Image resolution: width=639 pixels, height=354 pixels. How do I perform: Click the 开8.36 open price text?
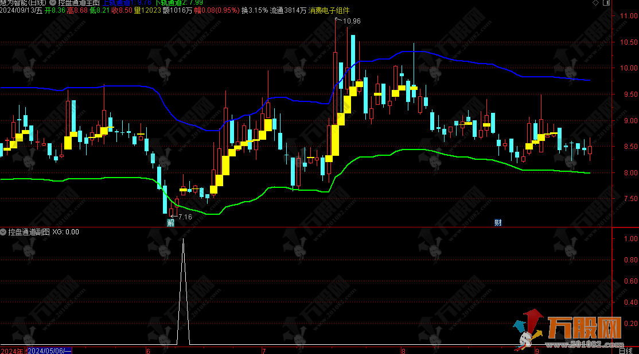55,10
